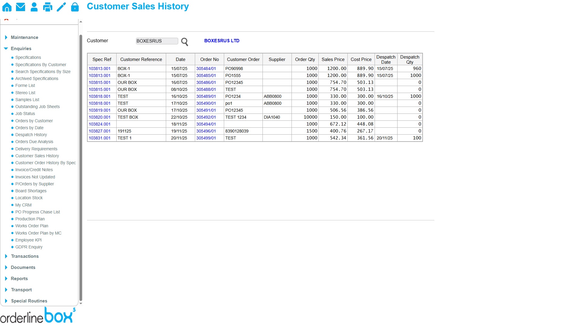580x326 pixels.
Task: Click the Lock padlock icon
Action: pos(75,7)
